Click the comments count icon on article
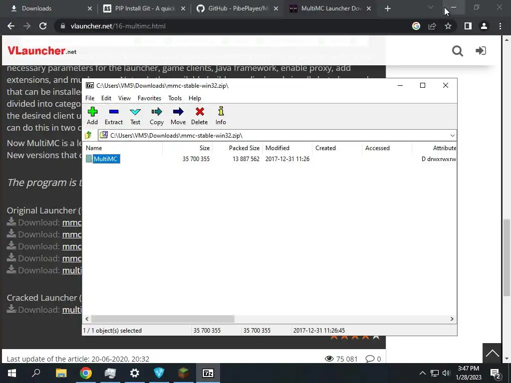 point(370,359)
